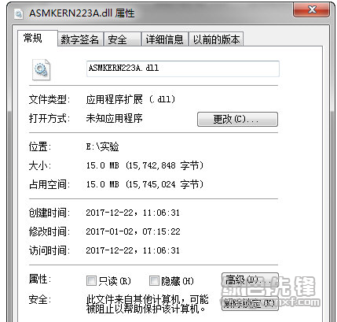Screen dimensions: 337x322
Task: Click the 更改(C)... button
Action: (237, 120)
